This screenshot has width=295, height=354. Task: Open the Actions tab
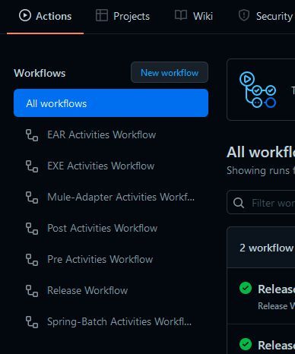(45, 16)
